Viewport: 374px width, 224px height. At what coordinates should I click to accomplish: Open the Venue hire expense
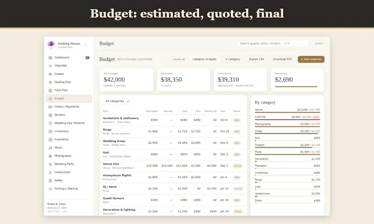173,166
